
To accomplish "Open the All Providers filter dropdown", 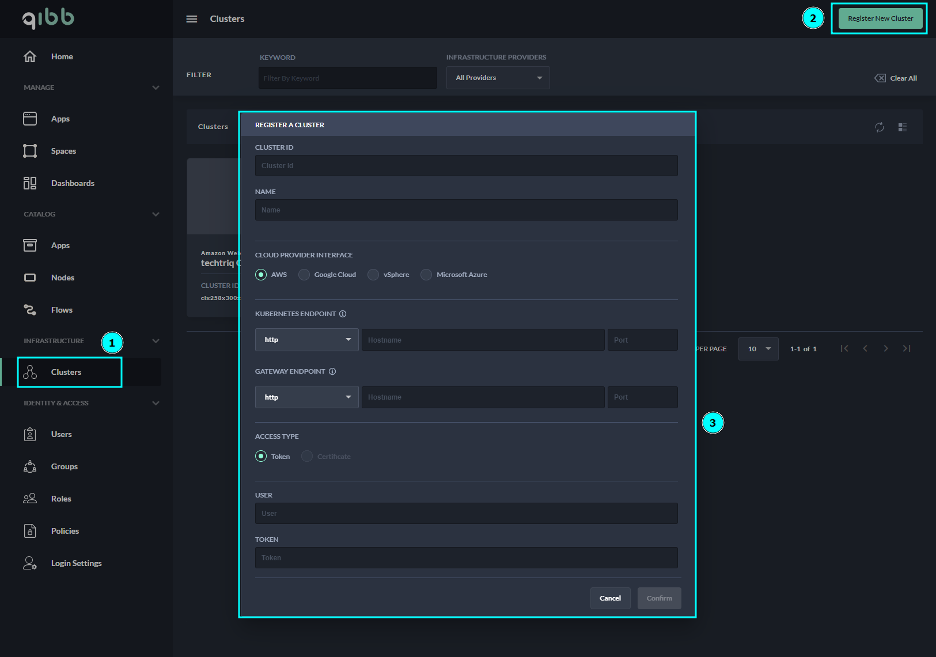I will tap(498, 78).
